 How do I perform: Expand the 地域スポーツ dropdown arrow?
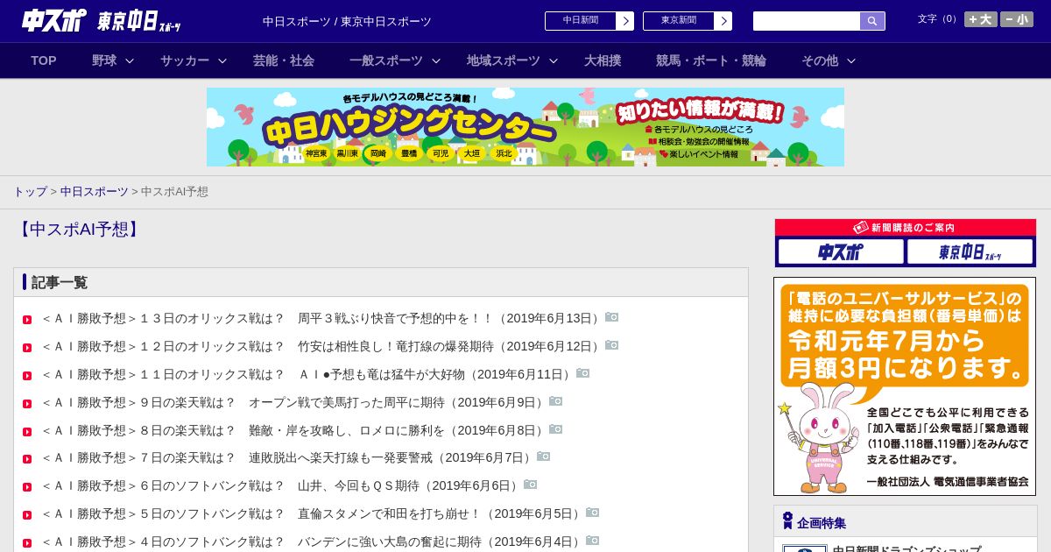(554, 60)
